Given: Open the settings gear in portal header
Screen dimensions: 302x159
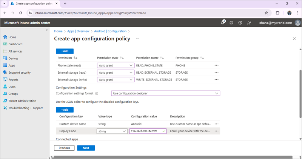Looking at the screenshot, I should click(x=231, y=23).
